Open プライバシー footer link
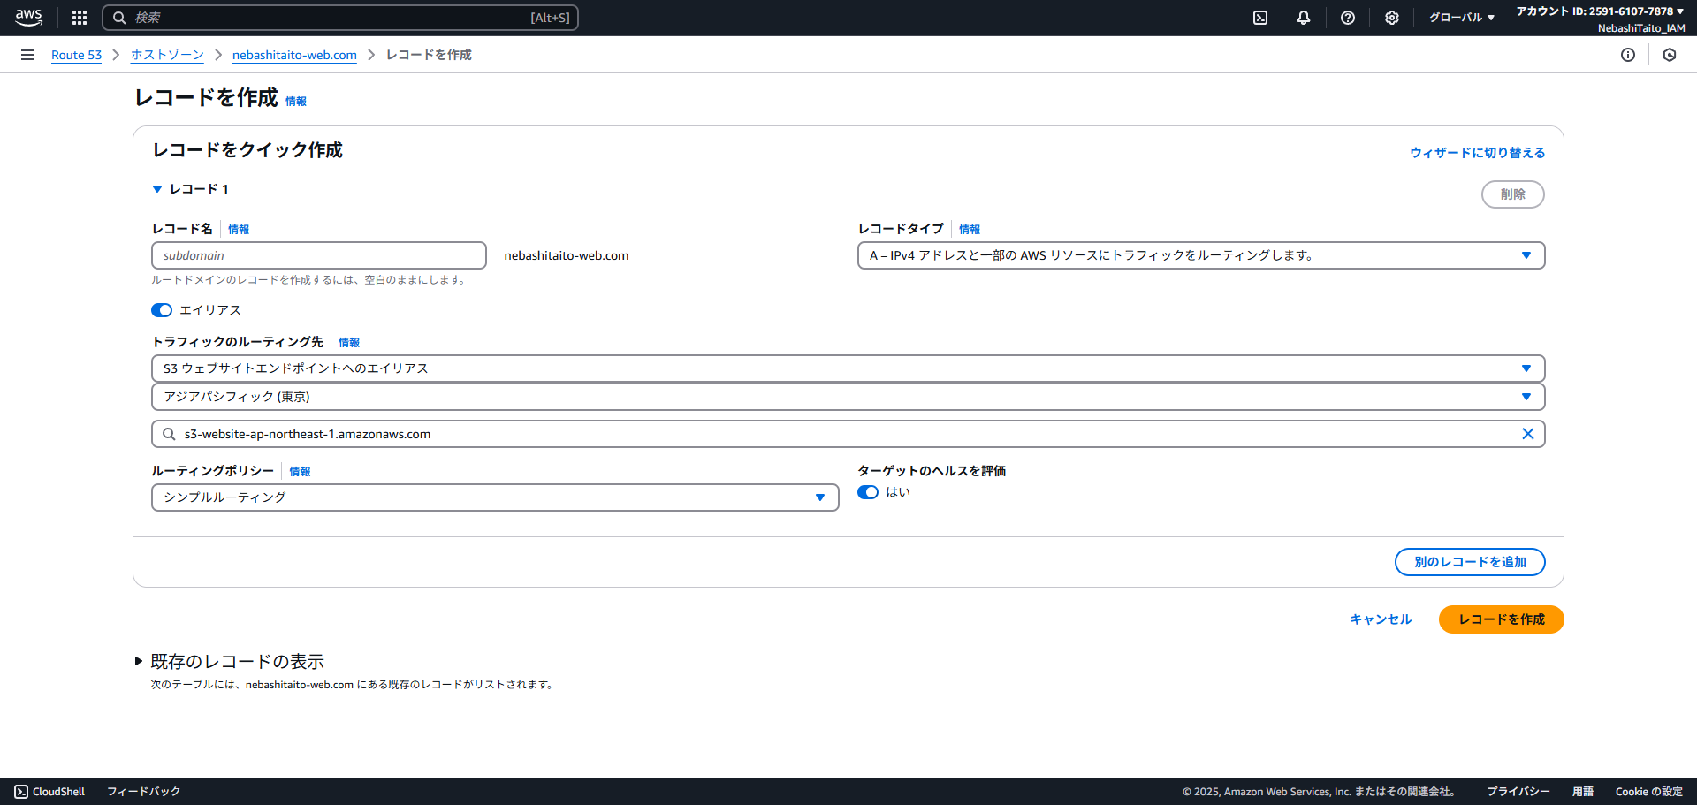Screen dimensions: 1697x805 pos(1518,792)
